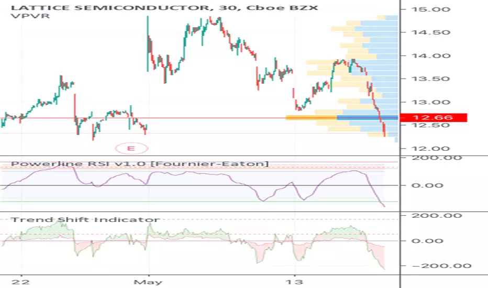The width and height of the screenshot is (488, 288).
Task: Click the 15.00 price axis label
Action: (431, 9)
